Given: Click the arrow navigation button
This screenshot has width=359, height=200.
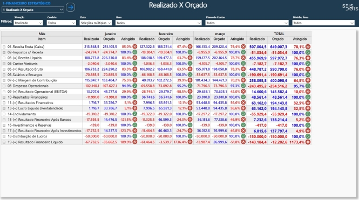Looking at the screenshot, I should click(70, 8).
